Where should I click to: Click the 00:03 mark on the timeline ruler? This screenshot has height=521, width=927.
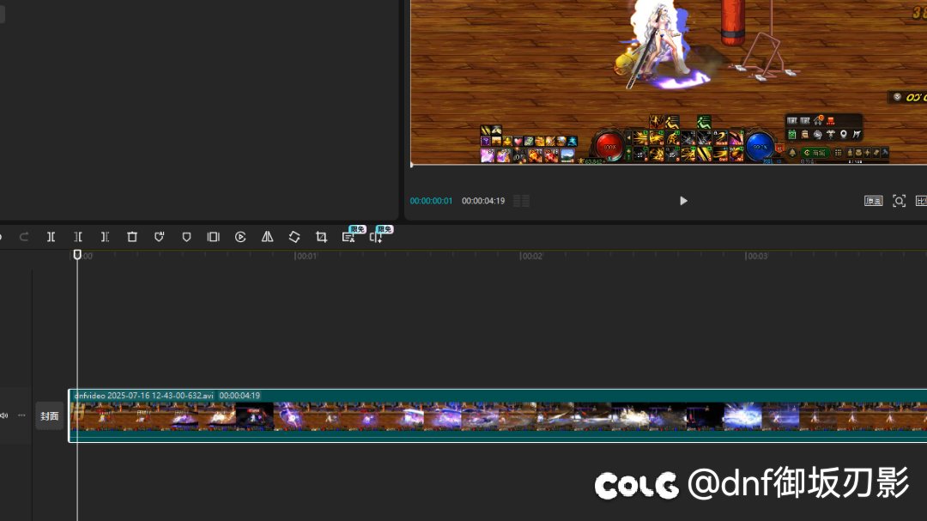click(756, 256)
